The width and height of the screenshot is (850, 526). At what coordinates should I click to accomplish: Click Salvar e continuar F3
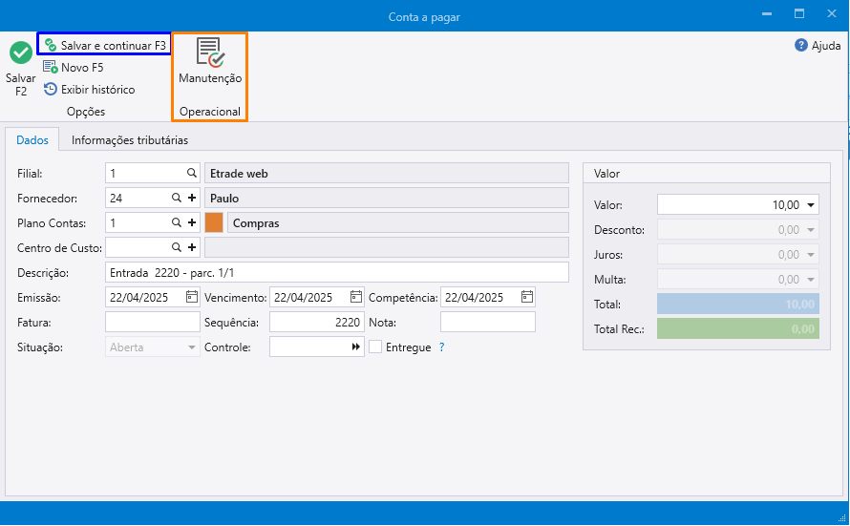tap(105, 46)
